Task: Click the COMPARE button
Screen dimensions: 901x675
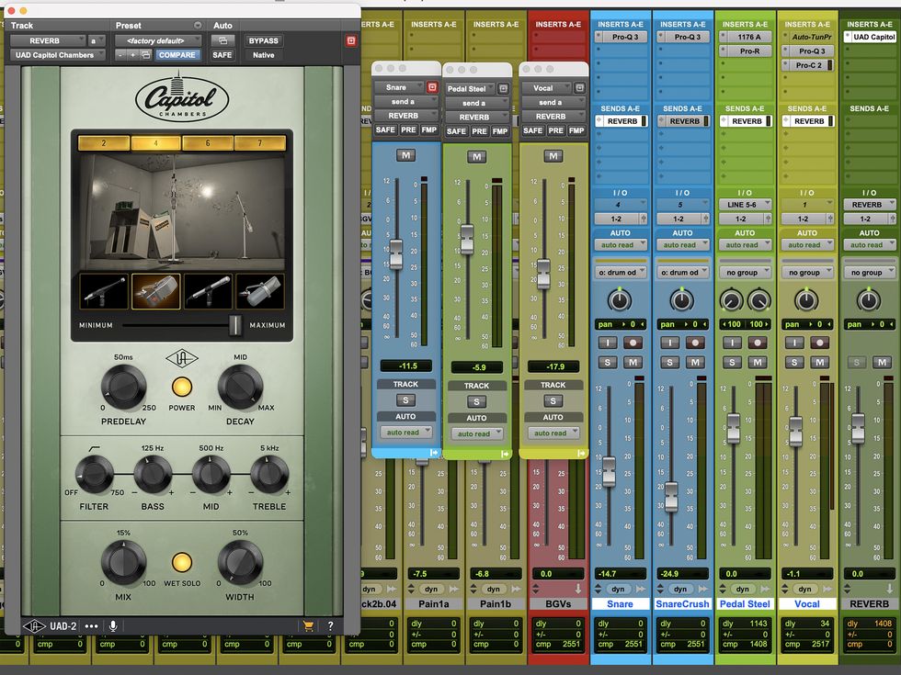Action: pyautogui.click(x=177, y=55)
